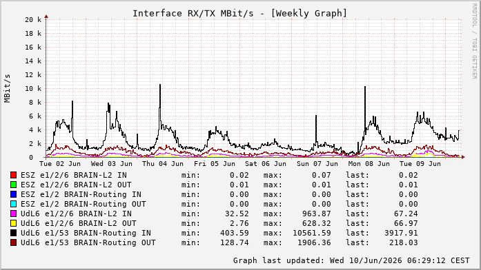This screenshot has width=481, height=270.
Task: Click legend label ESZ e1/2 BRAIN-Routing OUT
Action: (x=84, y=204)
